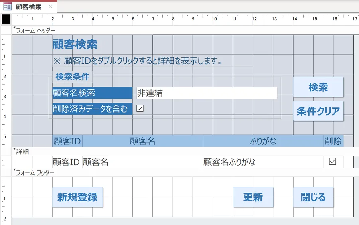This screenshot has width=359, height=225.
Task: Click the ふりがな column header label
Action: click(x=262, y=141)
